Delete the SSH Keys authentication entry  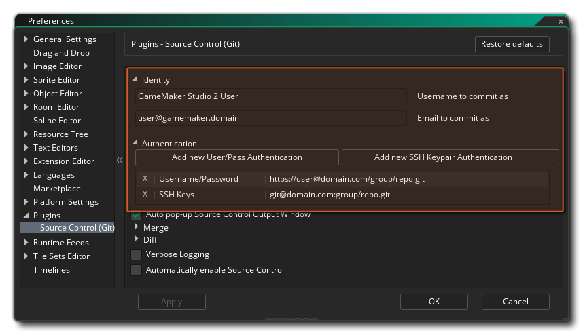[145, 195]
